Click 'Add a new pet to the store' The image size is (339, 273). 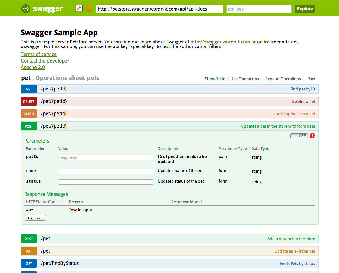(291, 239)
